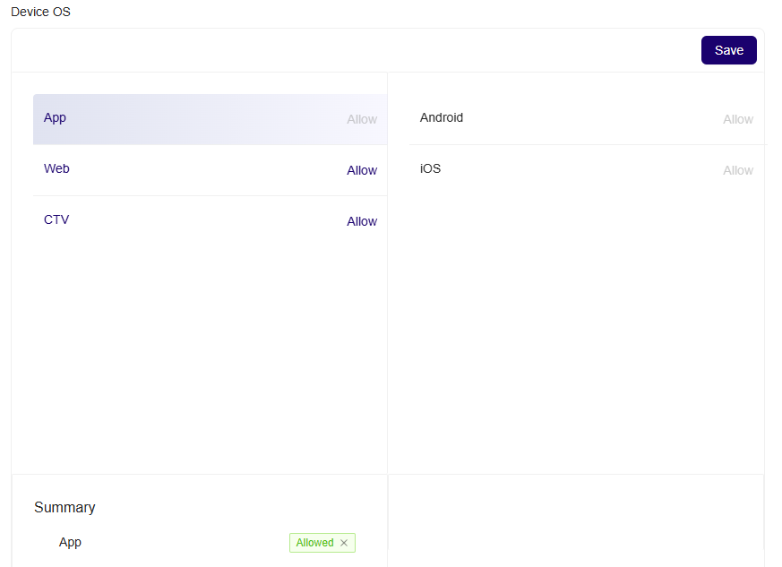
Task: Select the iOS row
Action: pyautogui.click(x=587, y=170)
